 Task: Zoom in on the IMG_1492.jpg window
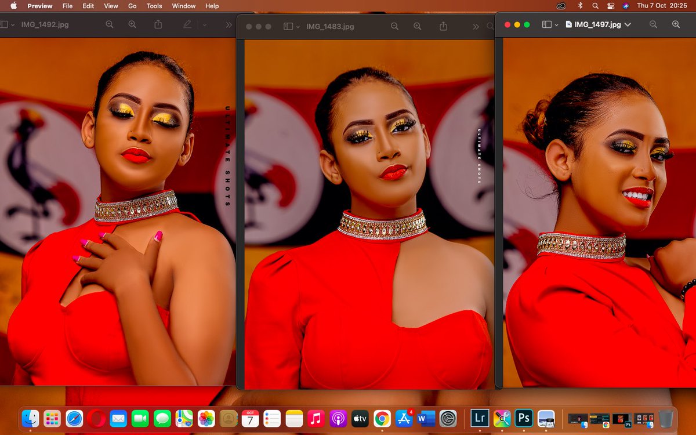pyautogui.click(x=132, y=25)
